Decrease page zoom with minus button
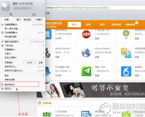This screenshot has height=117, width=145. (x=24, y=63)
